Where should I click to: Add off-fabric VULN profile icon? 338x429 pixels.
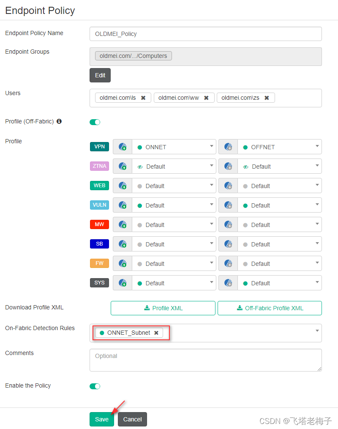(228, 205)
